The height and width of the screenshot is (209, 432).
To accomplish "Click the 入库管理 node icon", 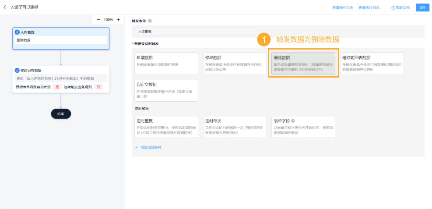I will (x=17, y=32).
